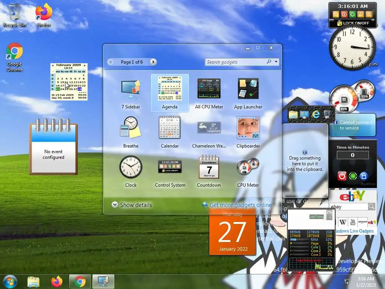
Task: Select the Clock gadget in gallery
Action: (130, 171)
